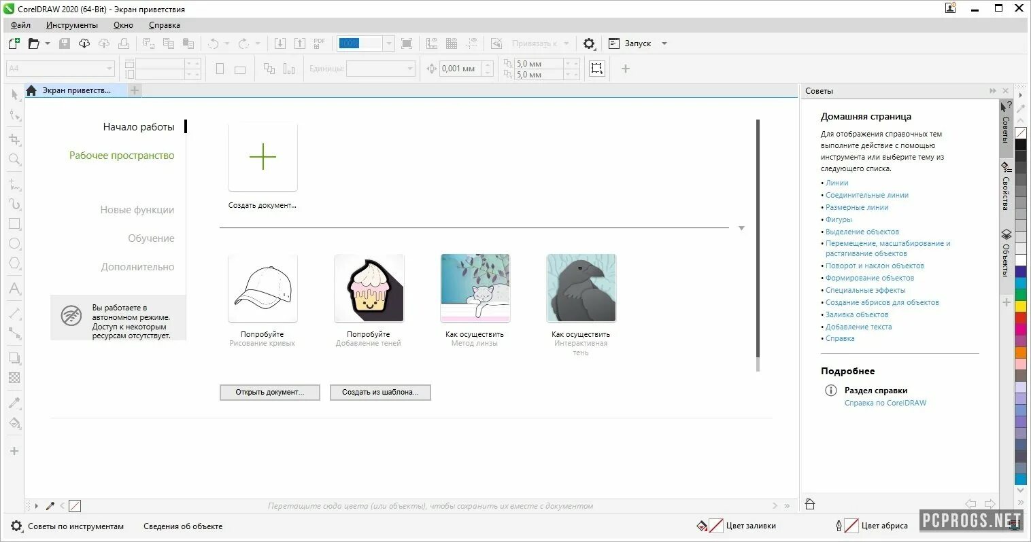Click the Import icon in toolbar
The width and height of the screenshot is (1031, 542).
[280, 43]
